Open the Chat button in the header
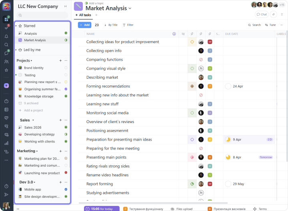The width and height of the screenshot is (288, 211). pyautogui.click(x=262, y=14)
